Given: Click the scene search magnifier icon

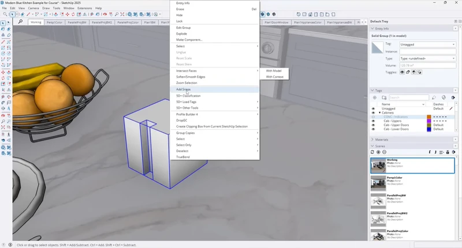Looking at the screenshot, I should click(x=20, y=22).
